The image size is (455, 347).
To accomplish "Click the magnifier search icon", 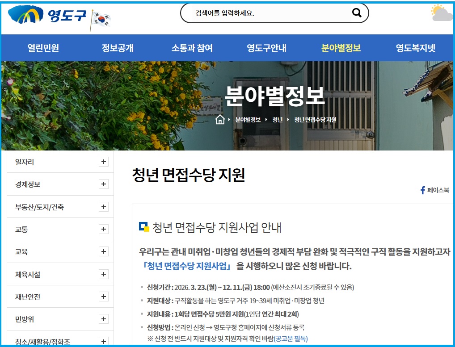I will pyautogui.click(x=357, y=13).
